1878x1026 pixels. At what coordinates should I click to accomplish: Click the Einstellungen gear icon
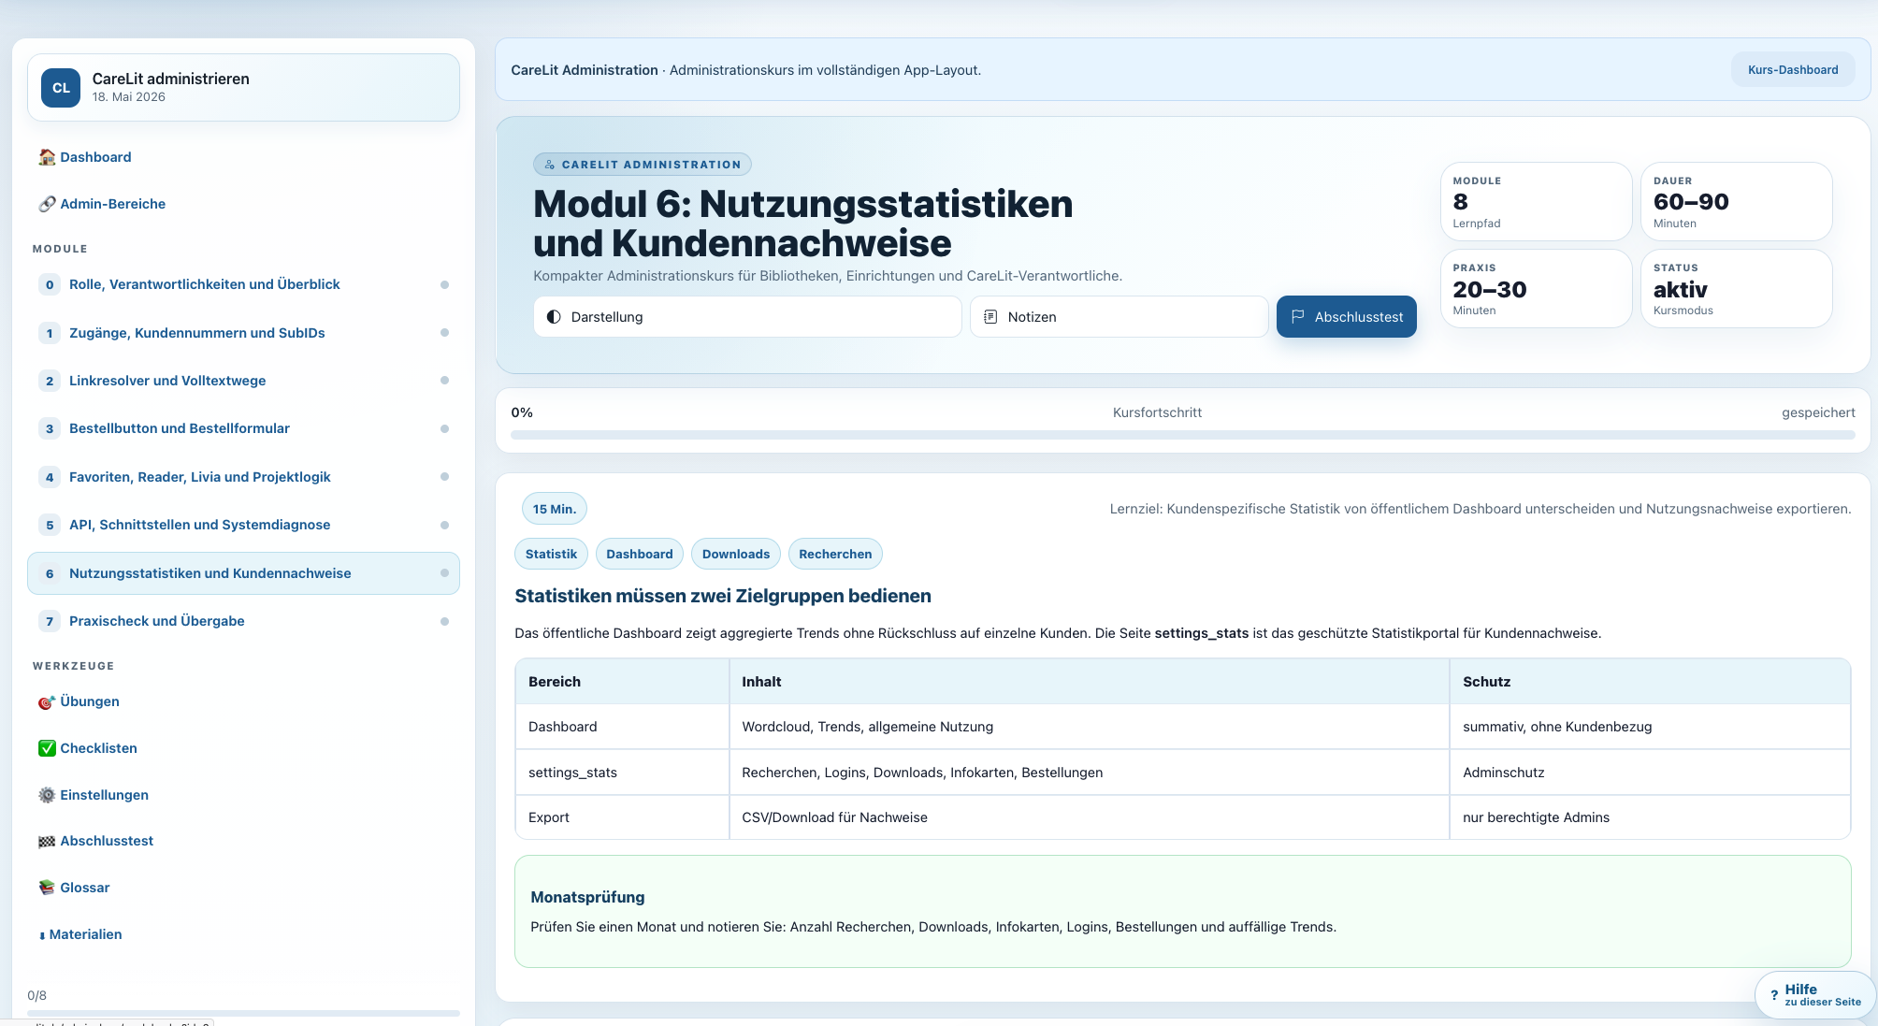[x=47, y=795]
